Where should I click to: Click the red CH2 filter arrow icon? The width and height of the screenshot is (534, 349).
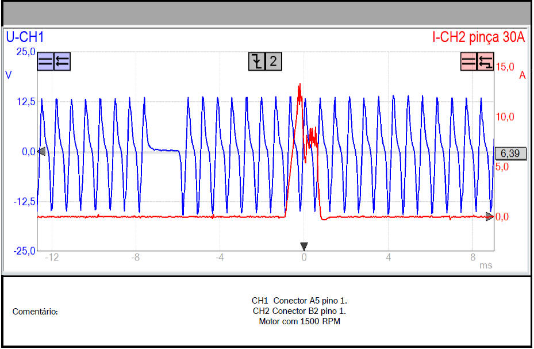click(485, 61)
